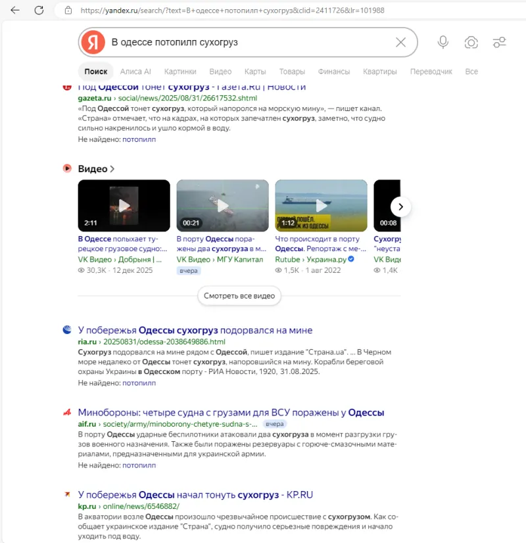The image size is (526, 543).
Task: Clear the search query with X
Action: click(x=400, y=42)
